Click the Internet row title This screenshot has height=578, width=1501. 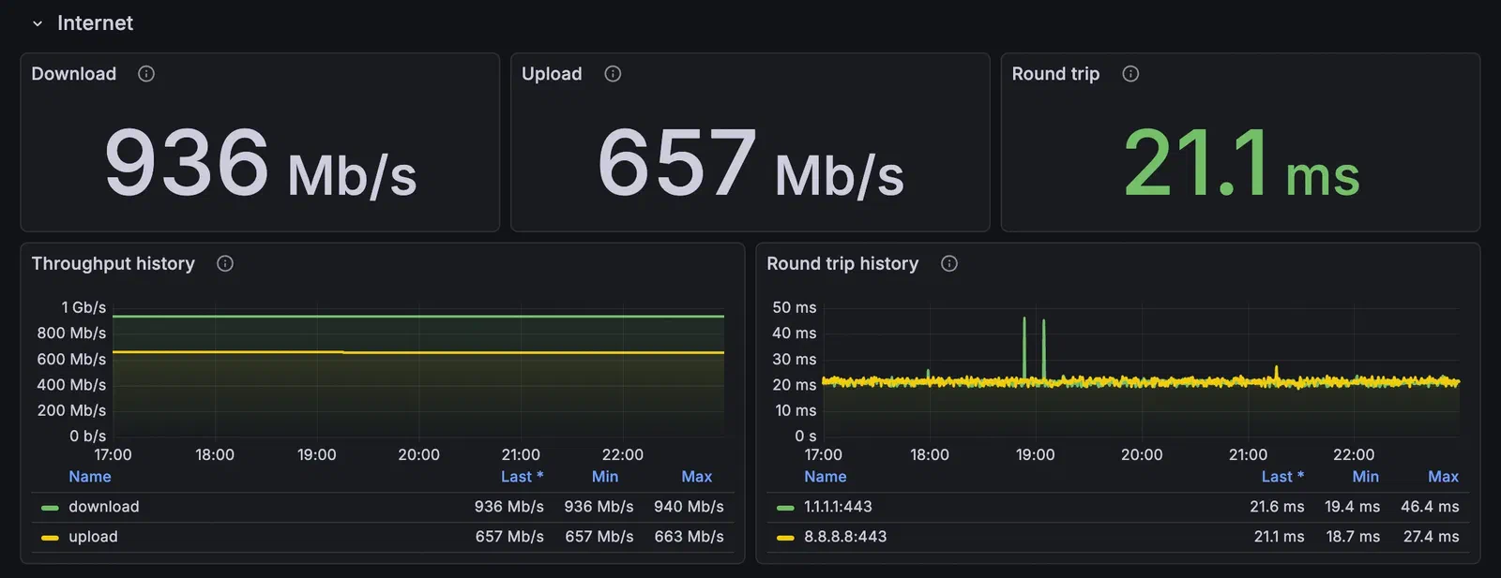point(95,23)
